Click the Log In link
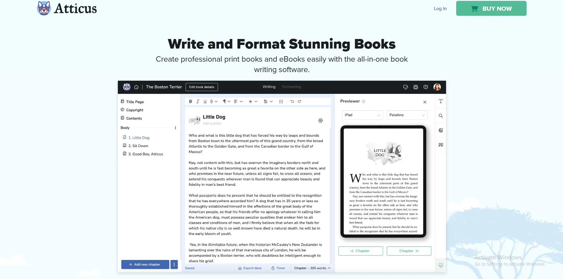This screenshot has width=563, height=279. 440,9
